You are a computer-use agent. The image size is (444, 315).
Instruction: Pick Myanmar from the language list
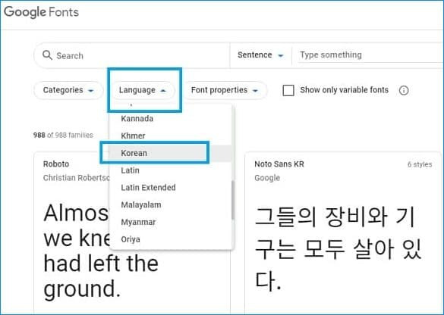(x=170, y=222)
